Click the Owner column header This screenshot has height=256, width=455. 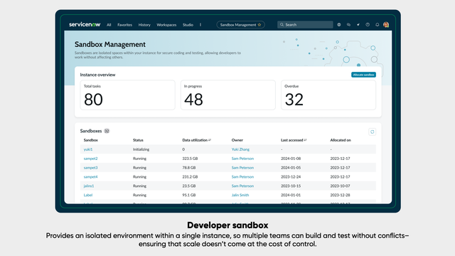[x=237, y=140]
